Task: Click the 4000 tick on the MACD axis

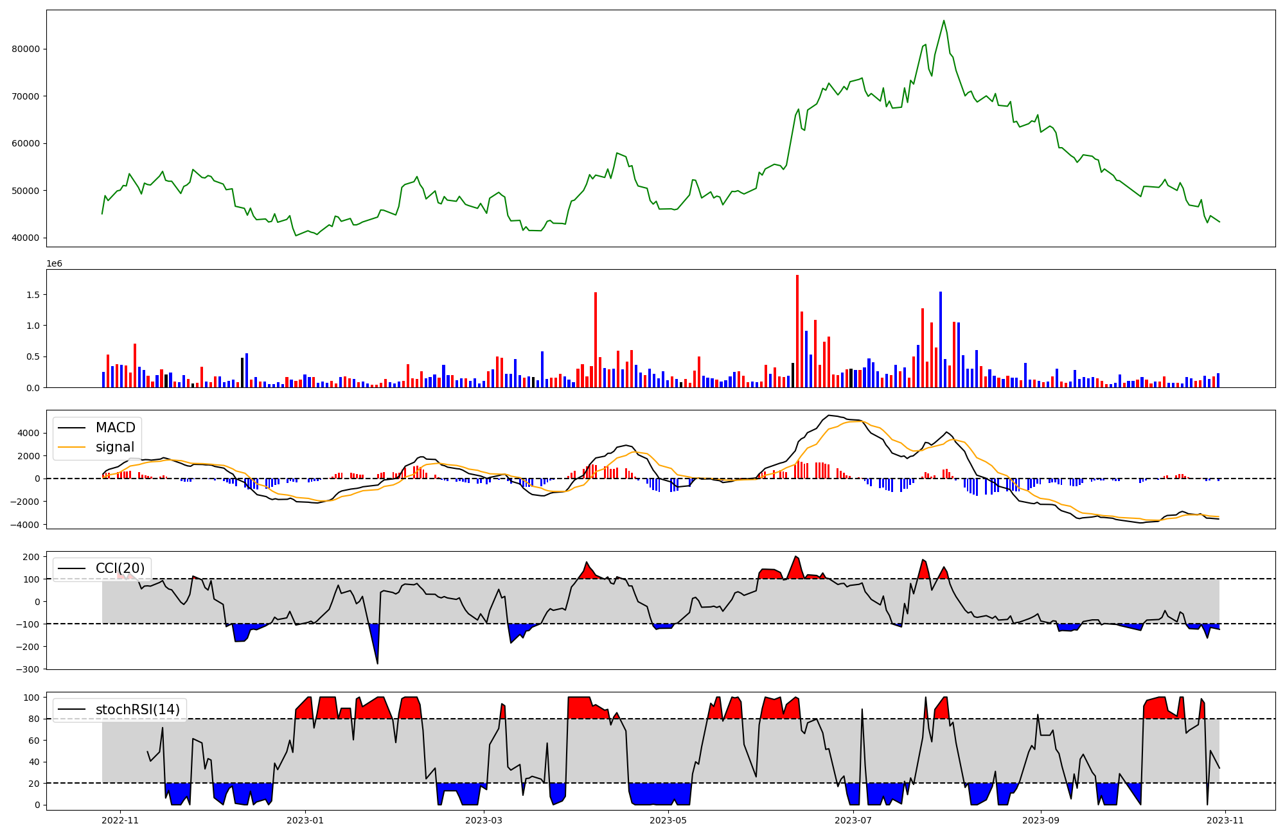Action: point(30,433)
